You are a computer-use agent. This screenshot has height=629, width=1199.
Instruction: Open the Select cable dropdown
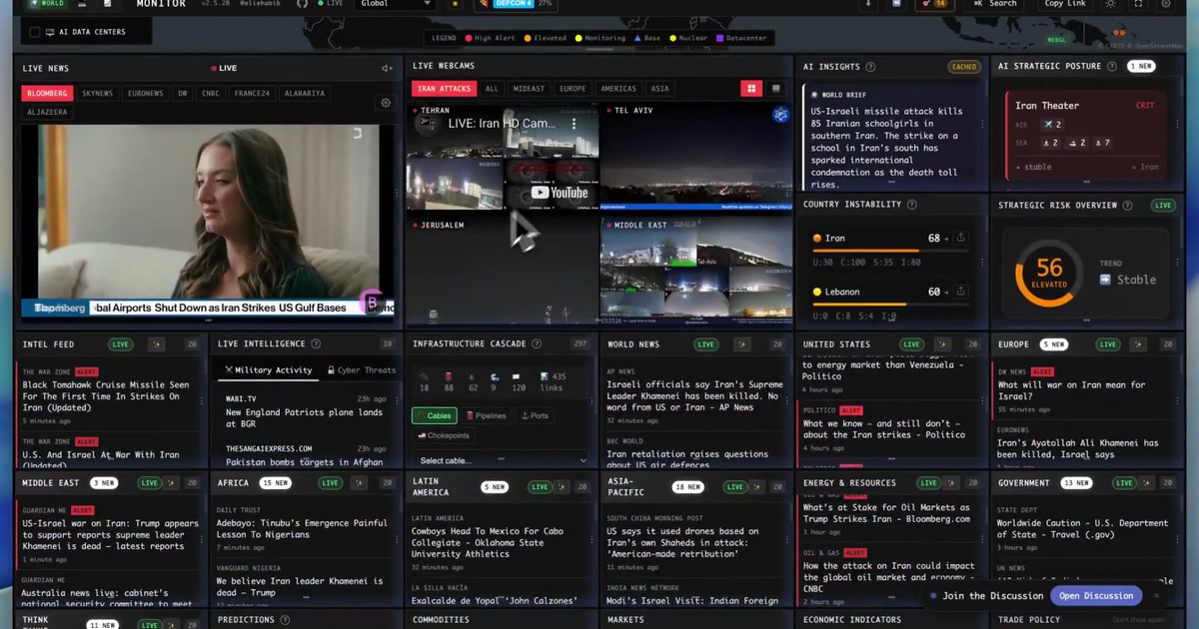502,460
